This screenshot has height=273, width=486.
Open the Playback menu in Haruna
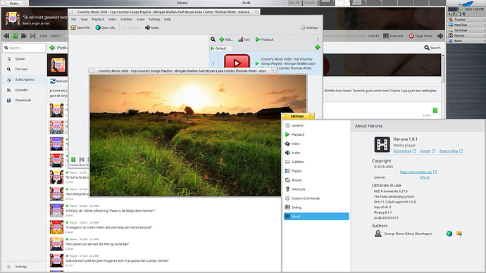(98, 19)
